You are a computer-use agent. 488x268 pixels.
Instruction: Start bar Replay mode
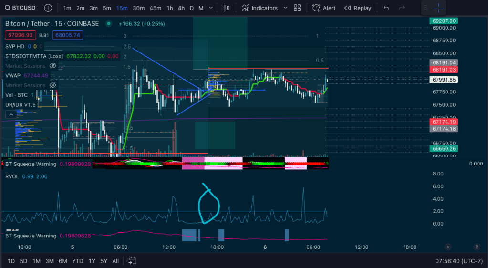coord(357,8)
